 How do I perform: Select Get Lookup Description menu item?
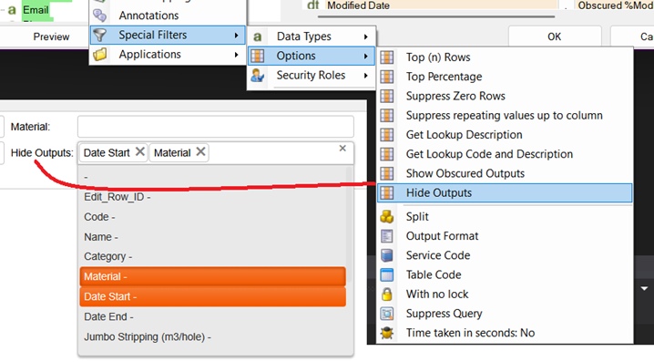tap(505, 134)
